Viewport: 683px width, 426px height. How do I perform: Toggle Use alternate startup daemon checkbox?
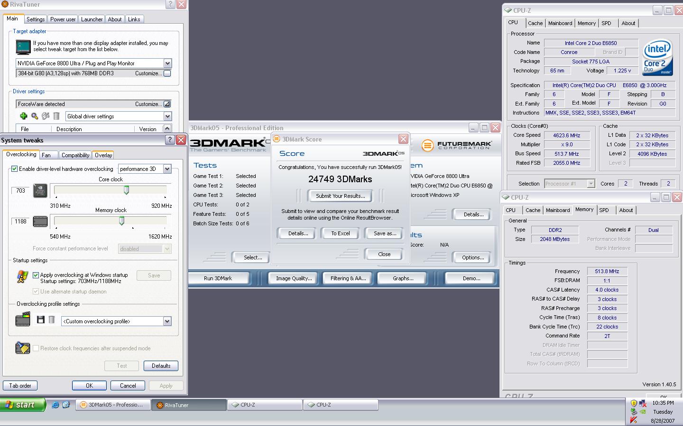click(36, 292)
